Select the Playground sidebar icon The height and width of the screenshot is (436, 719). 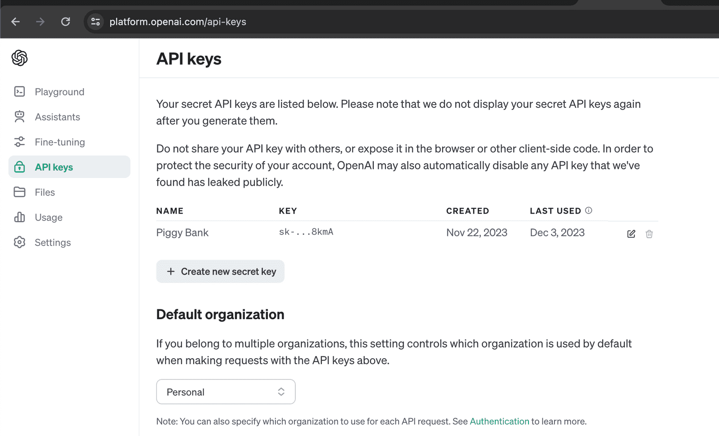(x=20, y=92)
